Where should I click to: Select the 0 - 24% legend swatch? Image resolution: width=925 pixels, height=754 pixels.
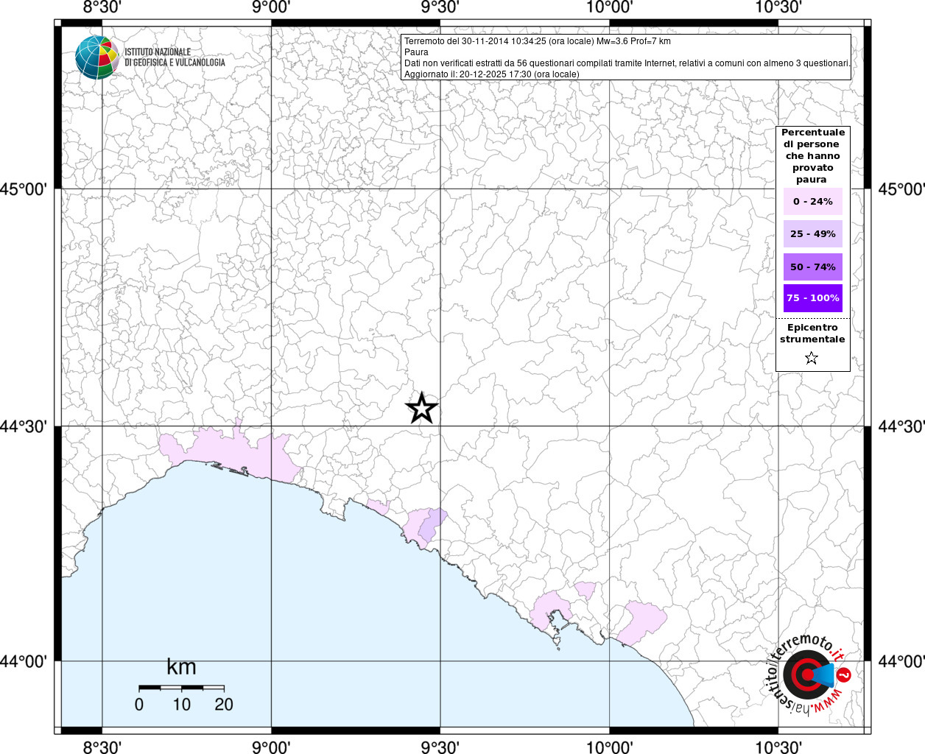click(812, 202)
